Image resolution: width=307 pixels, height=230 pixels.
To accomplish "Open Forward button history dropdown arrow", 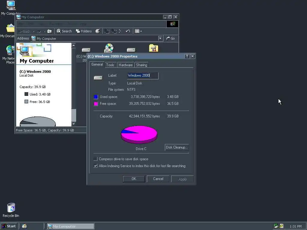I will (44, 31).
